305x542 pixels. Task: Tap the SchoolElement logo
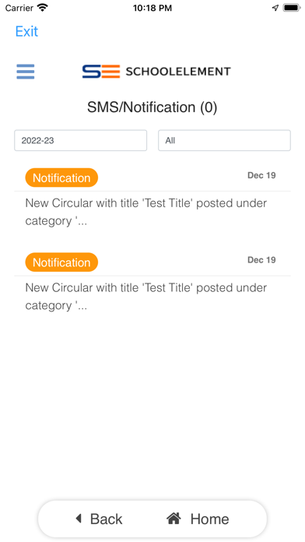click(x=156, y=72)
